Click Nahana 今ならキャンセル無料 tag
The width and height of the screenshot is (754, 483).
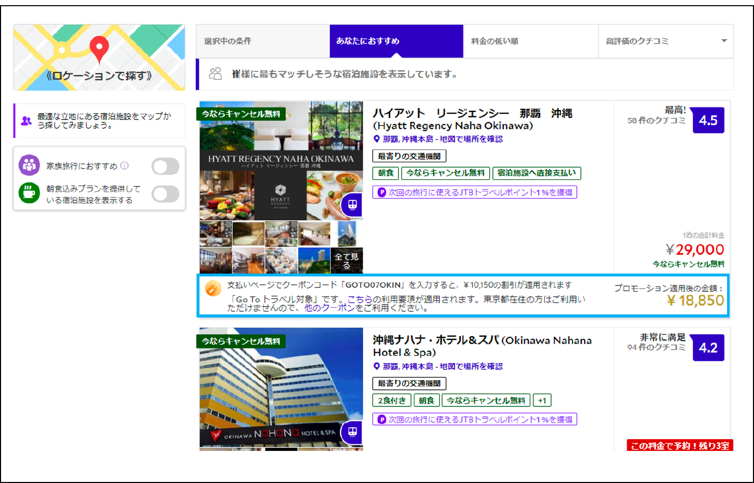(x=486, y=400)
